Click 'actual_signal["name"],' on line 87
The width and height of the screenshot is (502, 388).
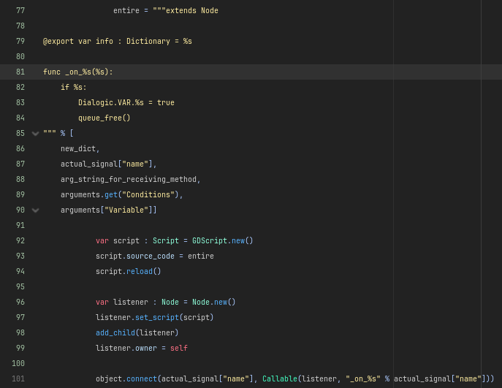coord(109,164)
